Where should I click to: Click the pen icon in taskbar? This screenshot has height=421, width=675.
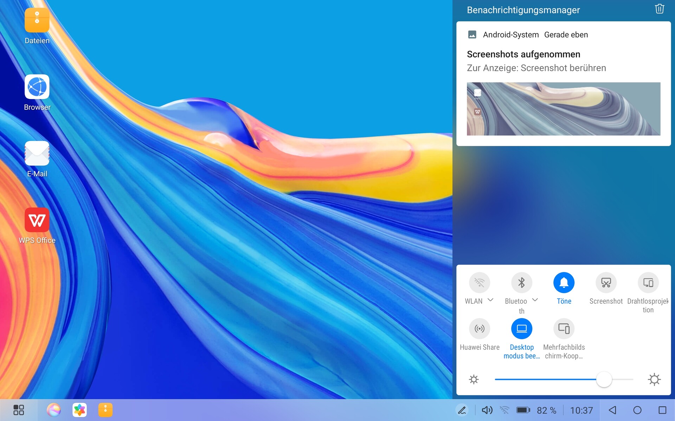pyautogui.click(x=462, y=410)
